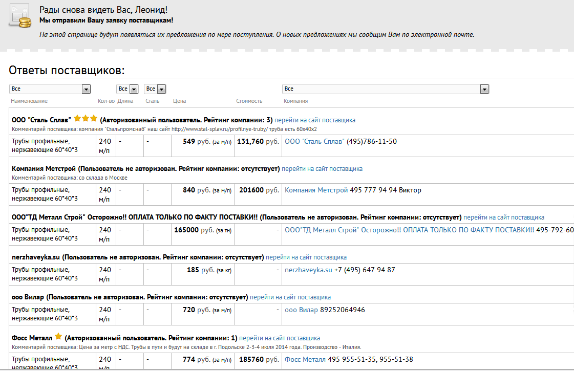
Task: Click the Сталь column header
Action: point(152,101)
